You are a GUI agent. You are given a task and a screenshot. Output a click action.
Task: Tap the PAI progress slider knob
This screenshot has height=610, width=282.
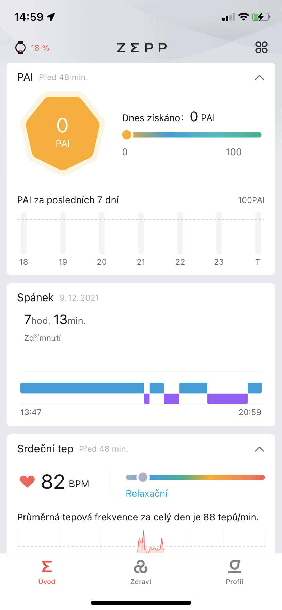pyautogui.click(x=127, y=135)
